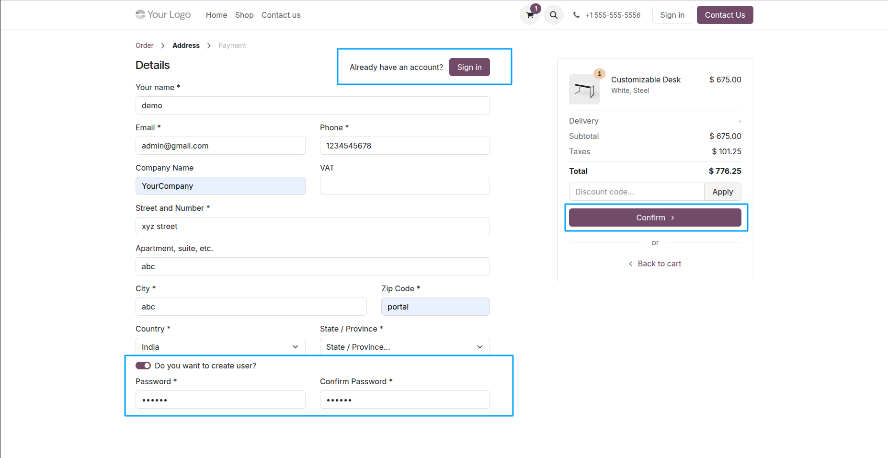Expand the State / Province dropdown
The image size is (888, 458).
[x=405, y=347]
